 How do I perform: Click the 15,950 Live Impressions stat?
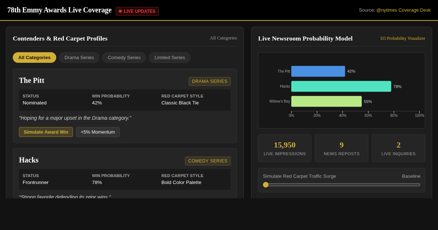[x=285, y=148]
